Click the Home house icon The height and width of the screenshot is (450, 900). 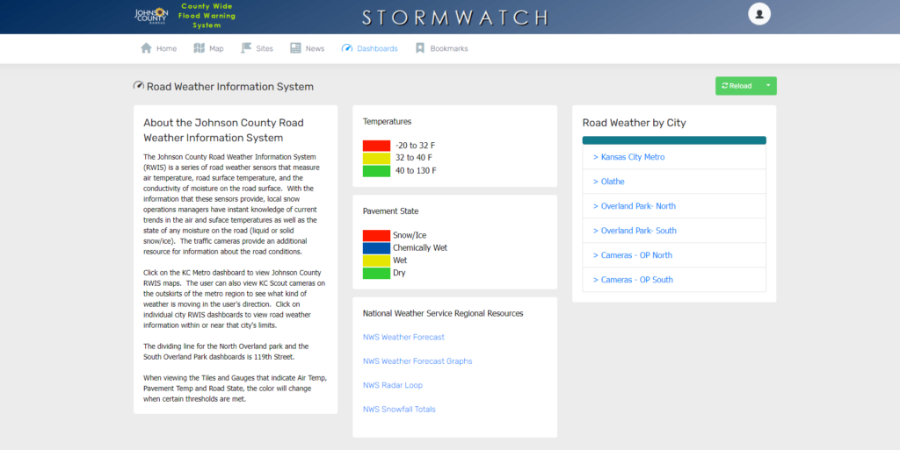point(147,48)
